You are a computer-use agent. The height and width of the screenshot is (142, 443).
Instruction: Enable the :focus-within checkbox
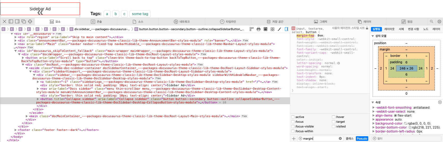(293, 131)
